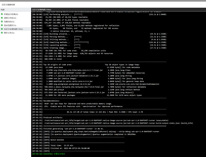Open the 克隆代码(5s) build step

(9, 21)
